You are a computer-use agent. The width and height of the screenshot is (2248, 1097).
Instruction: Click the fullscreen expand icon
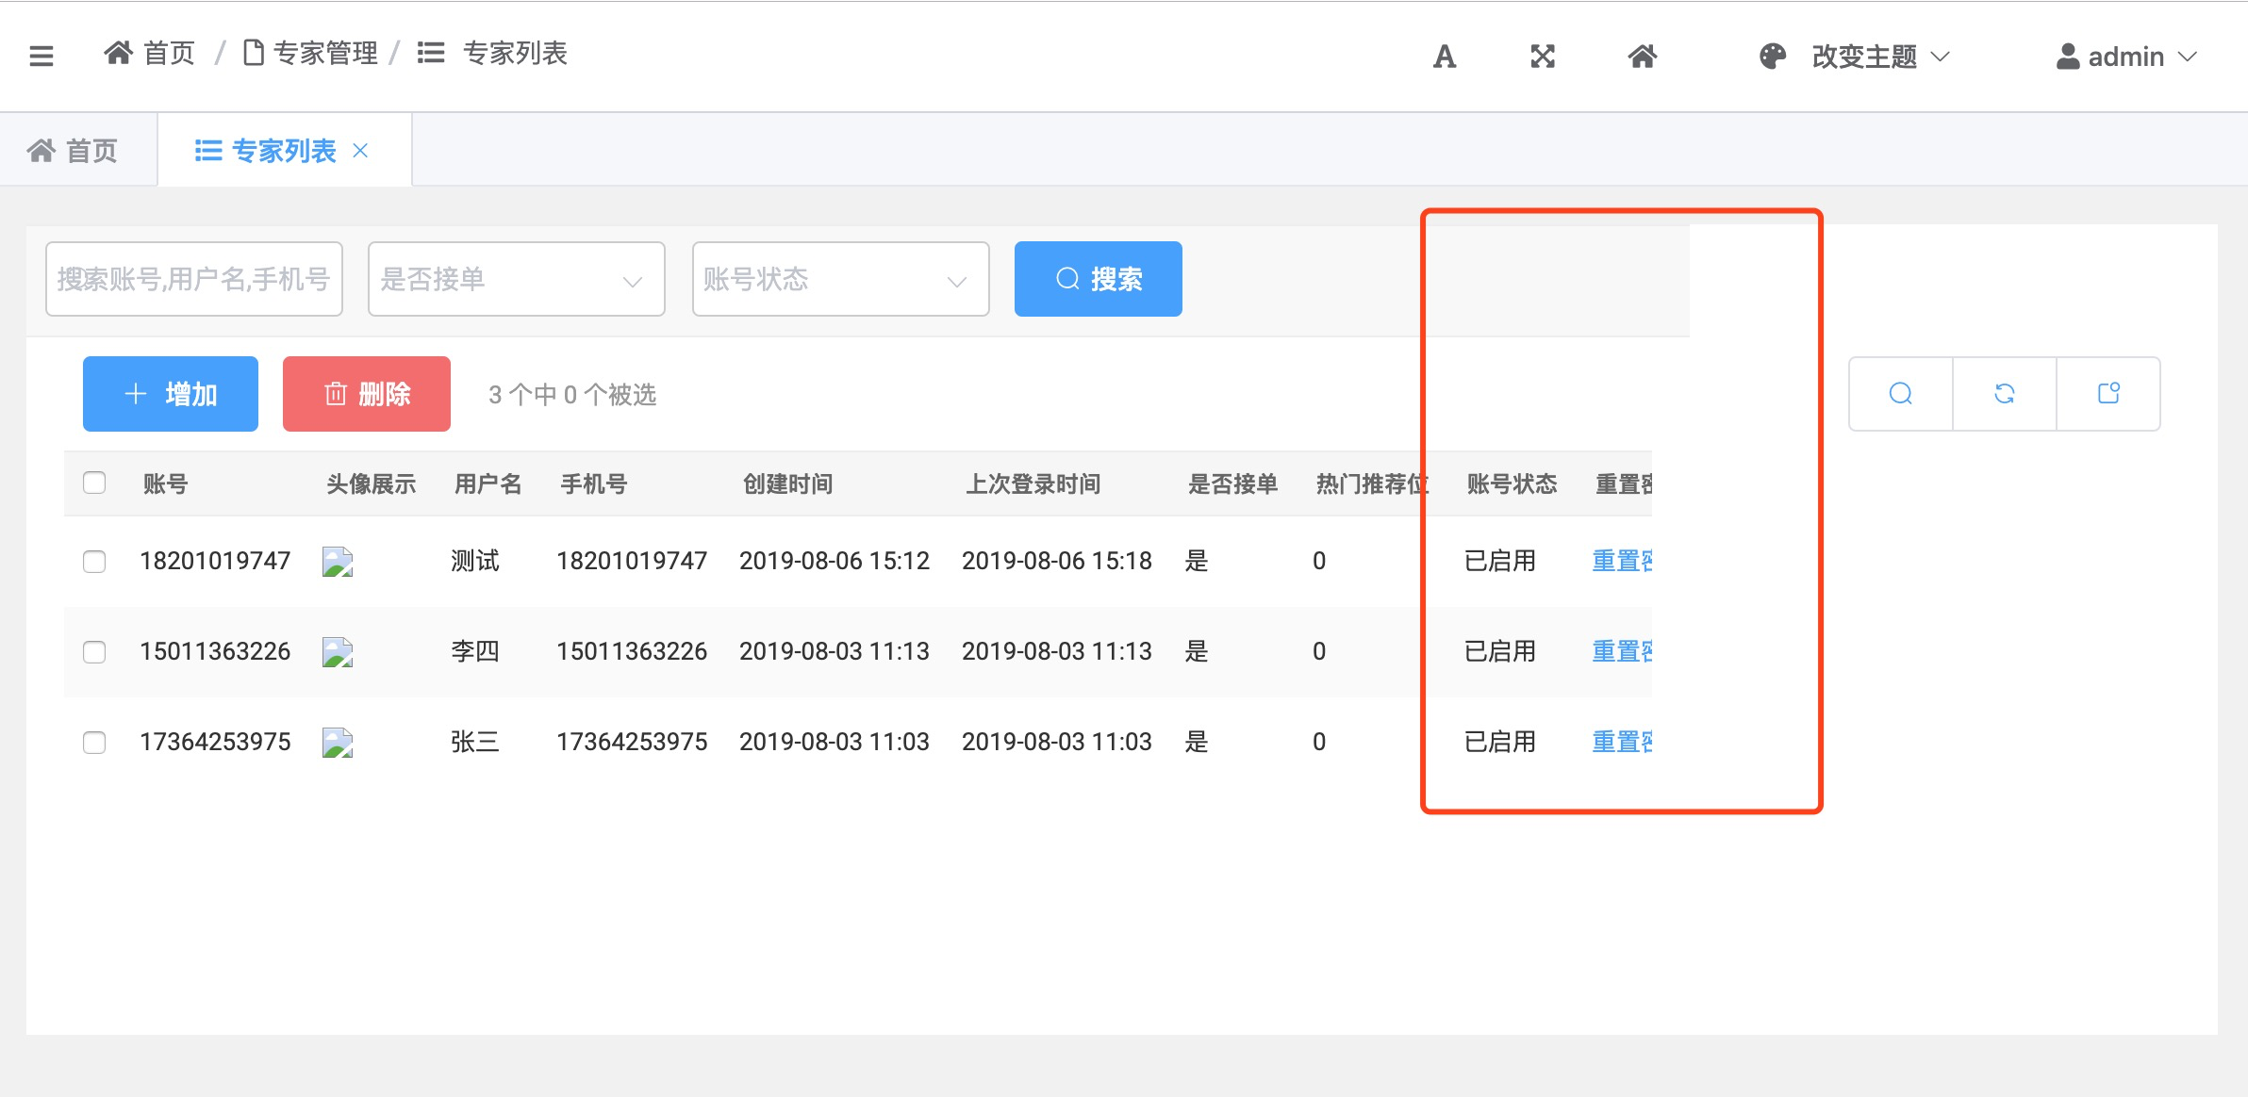(1544, 57)
